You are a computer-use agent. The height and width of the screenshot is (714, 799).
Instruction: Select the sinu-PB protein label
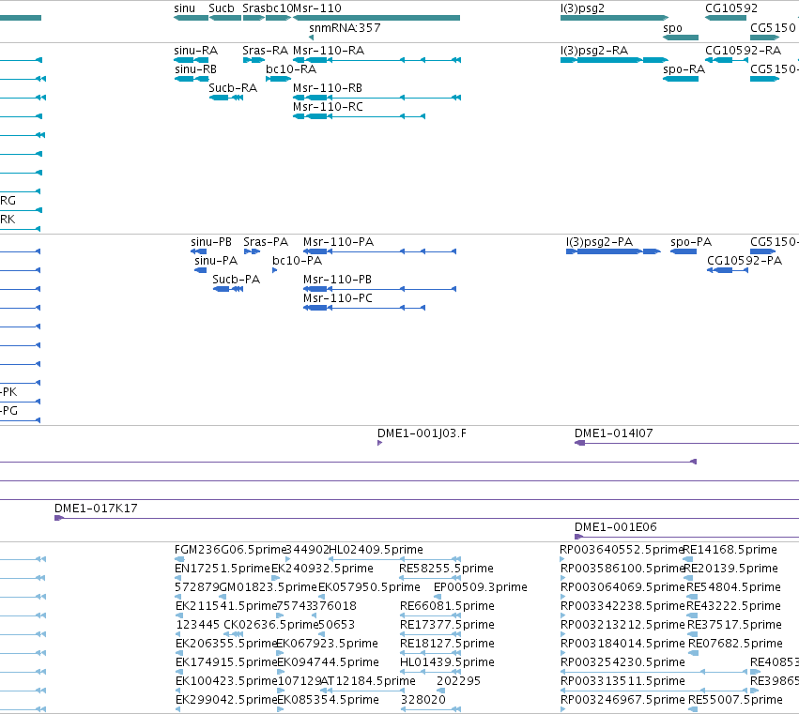click(211, 242)
